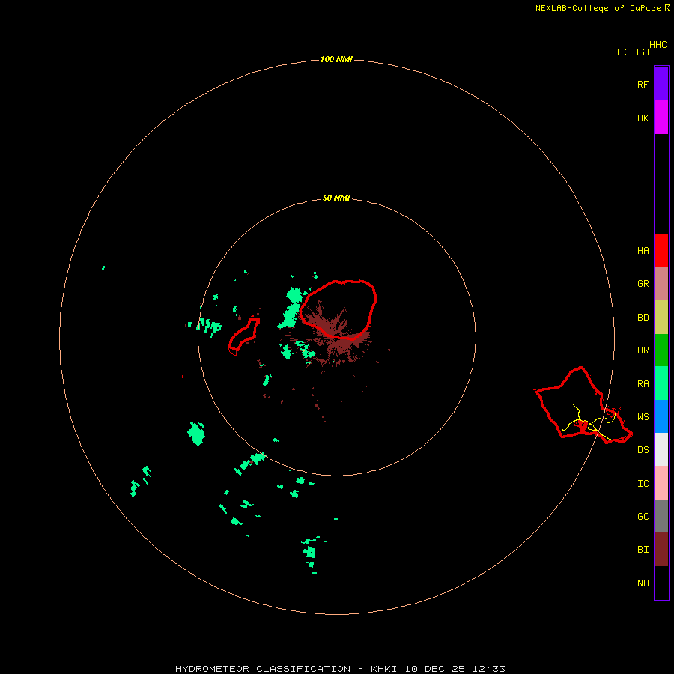The image size is (674, 674).
Task: Click the RA legend label
Action: click(x=643, y=384)
